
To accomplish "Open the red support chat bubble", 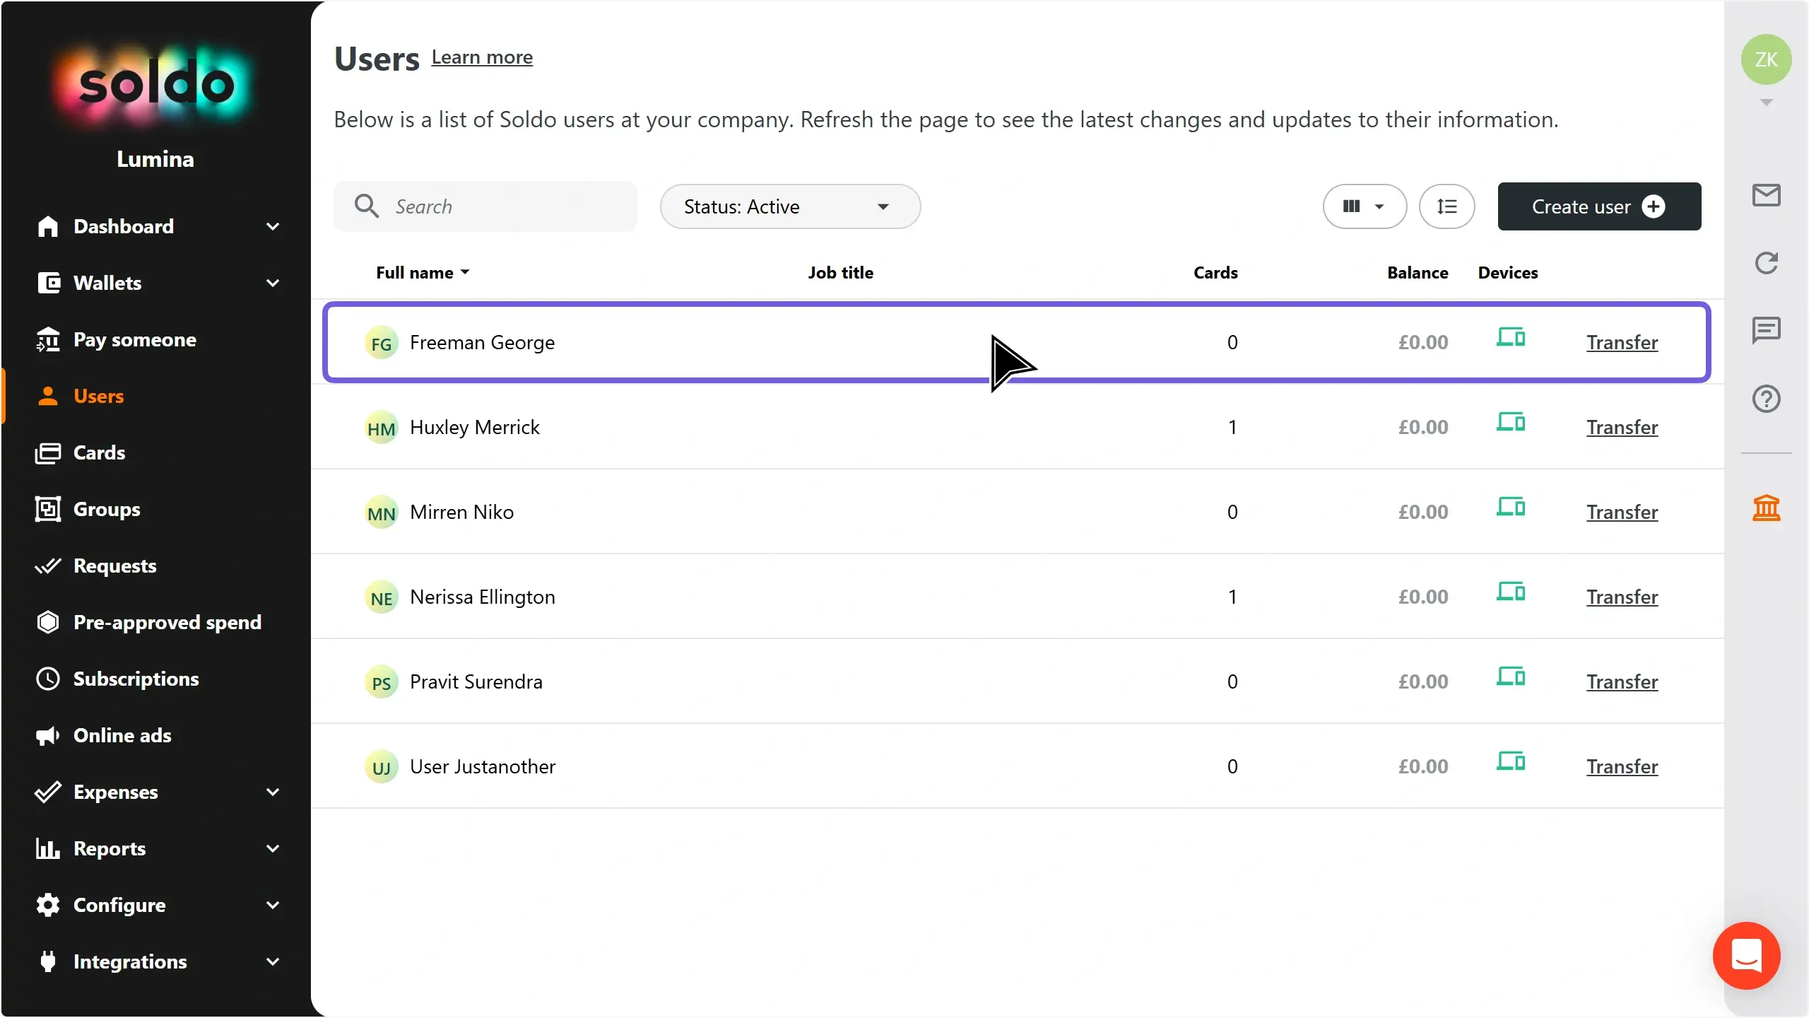I will [x=1746, y=955].
